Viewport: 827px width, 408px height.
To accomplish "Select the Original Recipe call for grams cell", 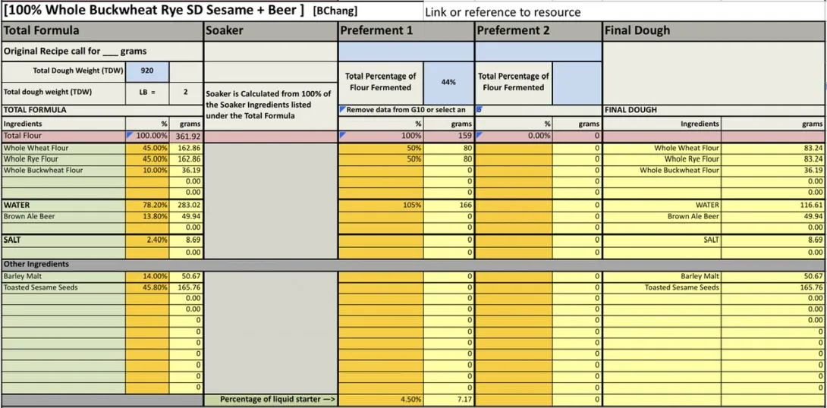I will [x=102, y=52].
